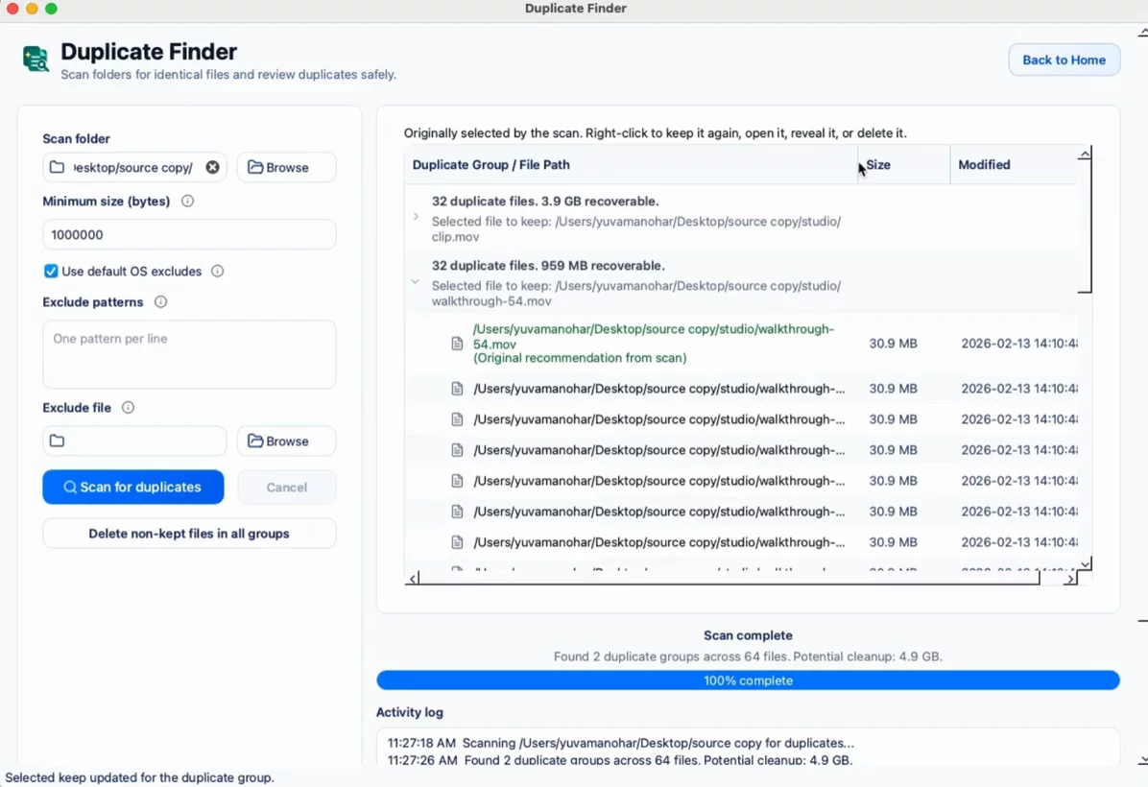Click the folder icon in Exclude file field
Screen dimensions: 1148x787
point(57,441)
